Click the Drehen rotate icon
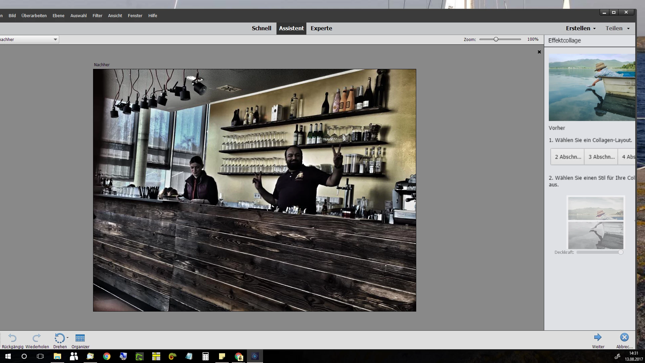 coord(59,337)
